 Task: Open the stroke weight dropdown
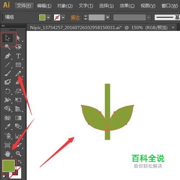(108, 18)
